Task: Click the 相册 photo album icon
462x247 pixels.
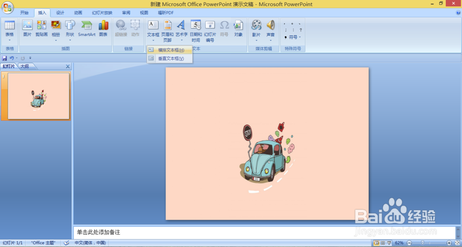Action: tap(56, 25)
